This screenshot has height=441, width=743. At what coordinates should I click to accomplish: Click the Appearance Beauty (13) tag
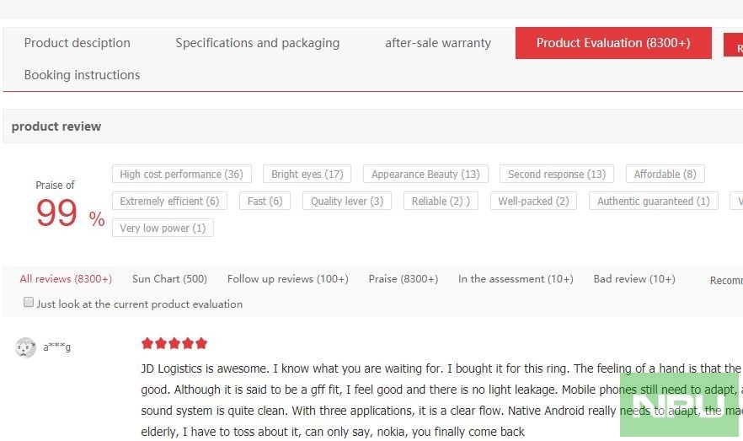click(425, 174)
